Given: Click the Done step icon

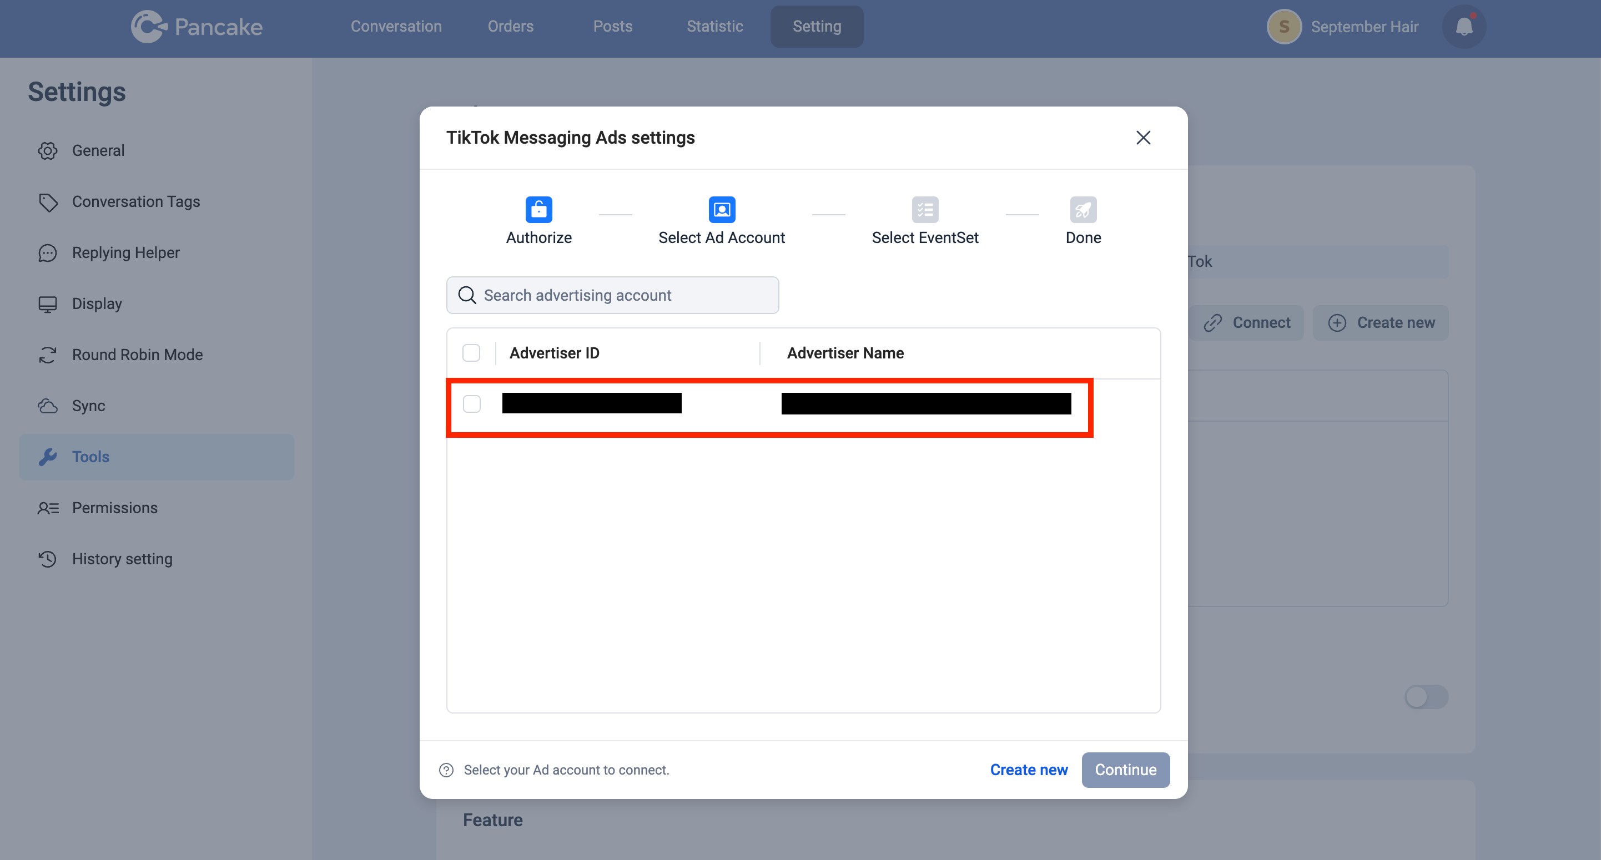Looking at the screenshot, I should (x=1083, y=209).
